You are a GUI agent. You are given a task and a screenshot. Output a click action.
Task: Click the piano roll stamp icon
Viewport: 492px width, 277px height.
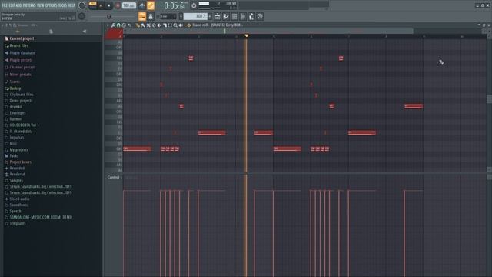[124, 25]
